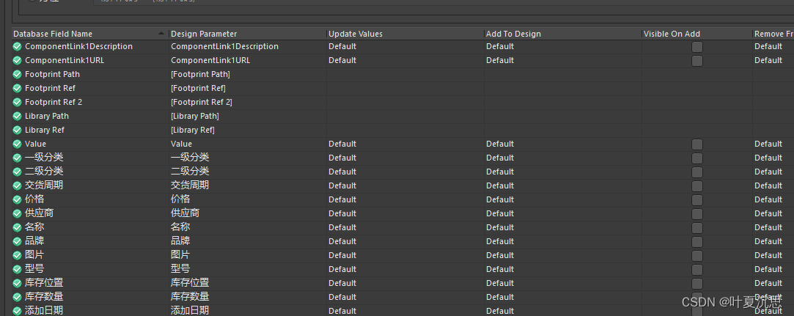This screenshot has width=794, height=316.
Task: Toggle Visible On Add checkbox for Value
Action: coord(696,144)
